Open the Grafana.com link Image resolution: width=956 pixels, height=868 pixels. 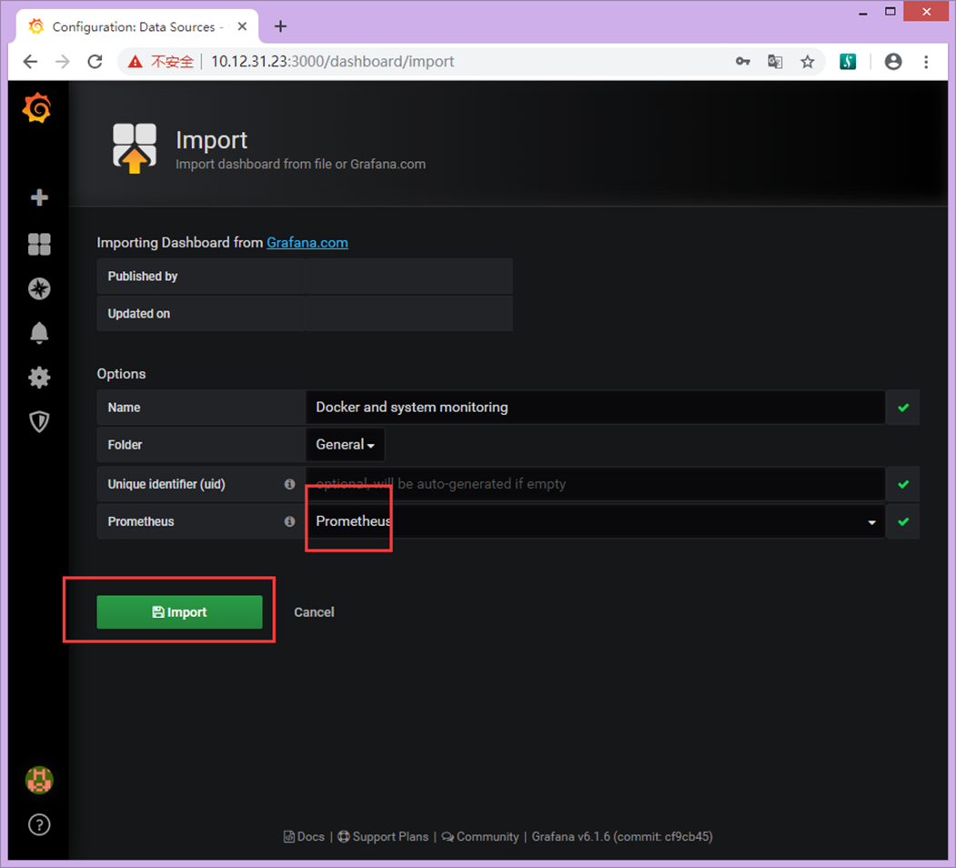point(307,243)
